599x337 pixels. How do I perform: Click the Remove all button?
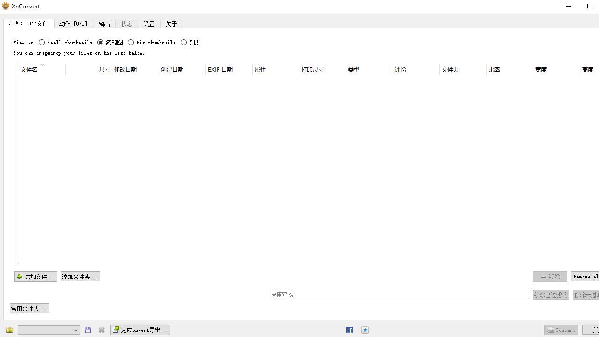pyautogui.click(x=584, y=276)
